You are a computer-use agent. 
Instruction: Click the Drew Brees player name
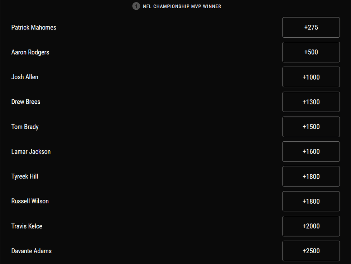[x=26, y=102]
